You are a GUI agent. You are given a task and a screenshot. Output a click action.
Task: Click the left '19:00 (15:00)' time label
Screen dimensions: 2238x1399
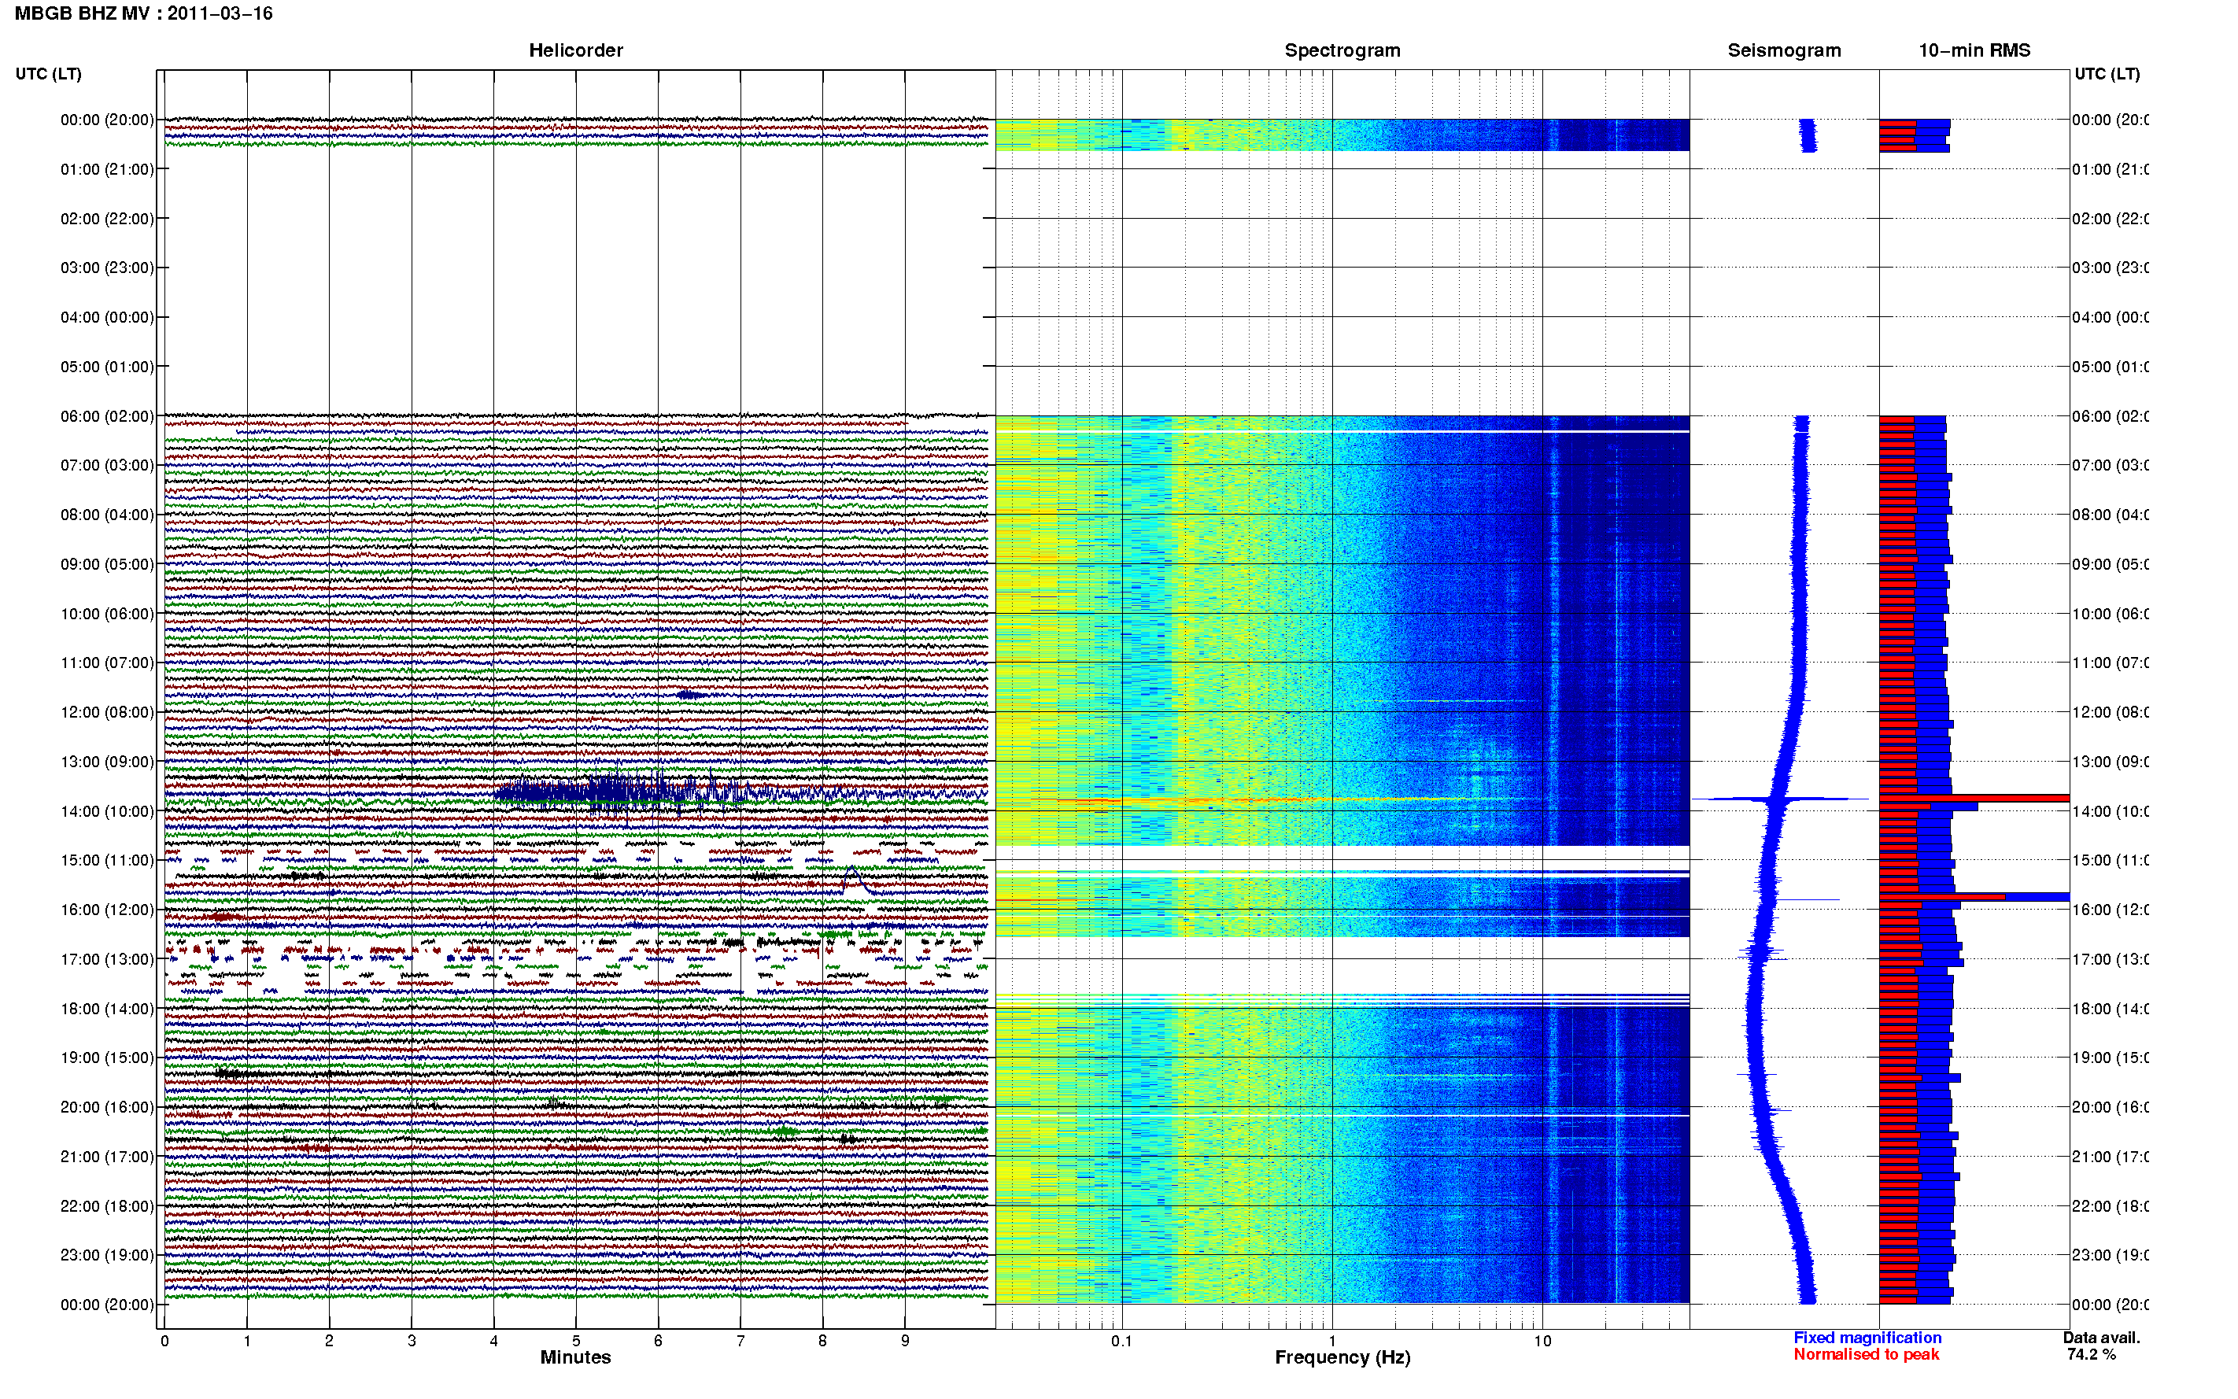107,1058
